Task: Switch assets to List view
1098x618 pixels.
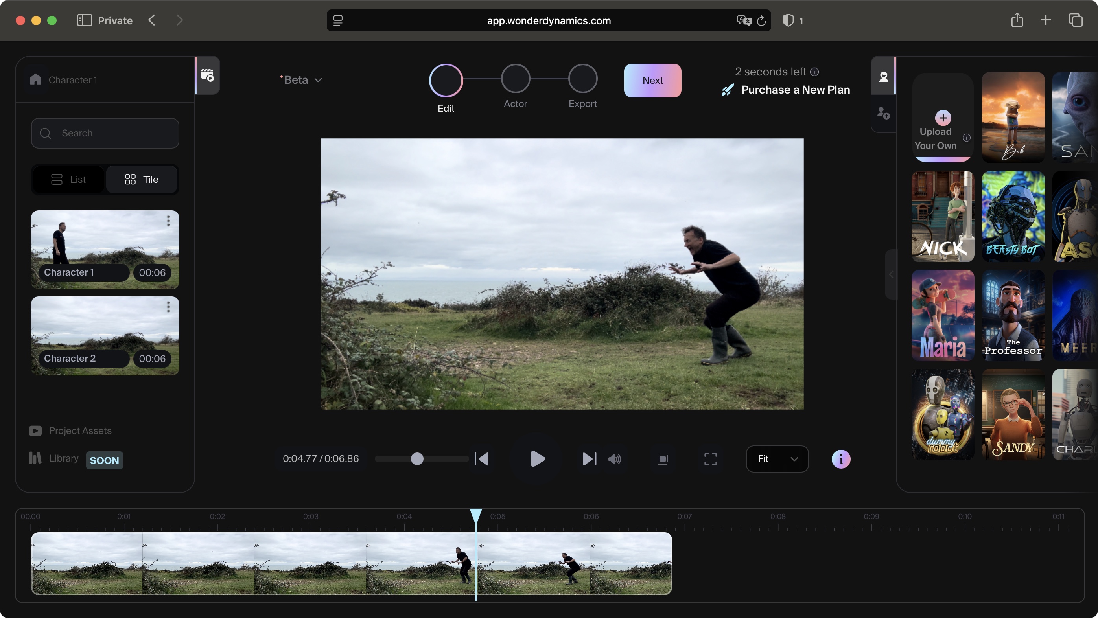Action: 68,179
